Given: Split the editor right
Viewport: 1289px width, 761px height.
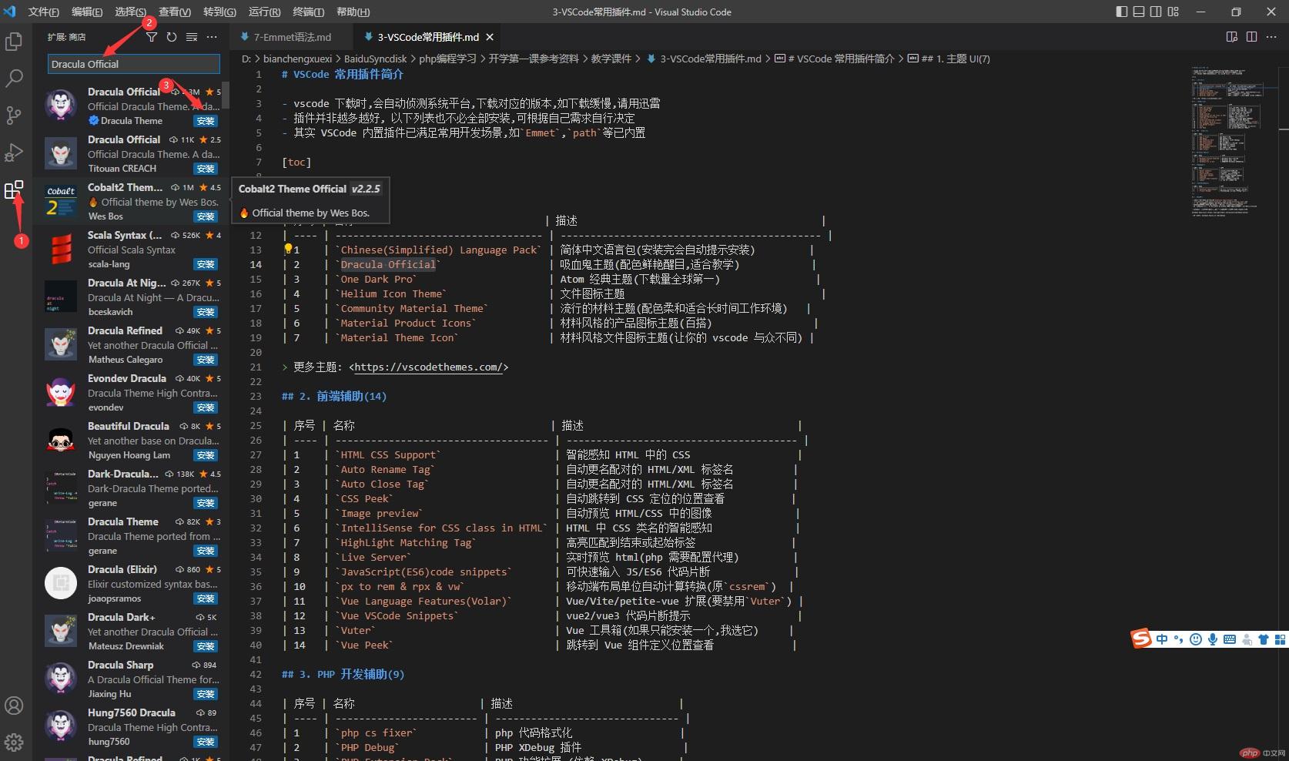Looking at the screenshot, I should coord(1252,37).
